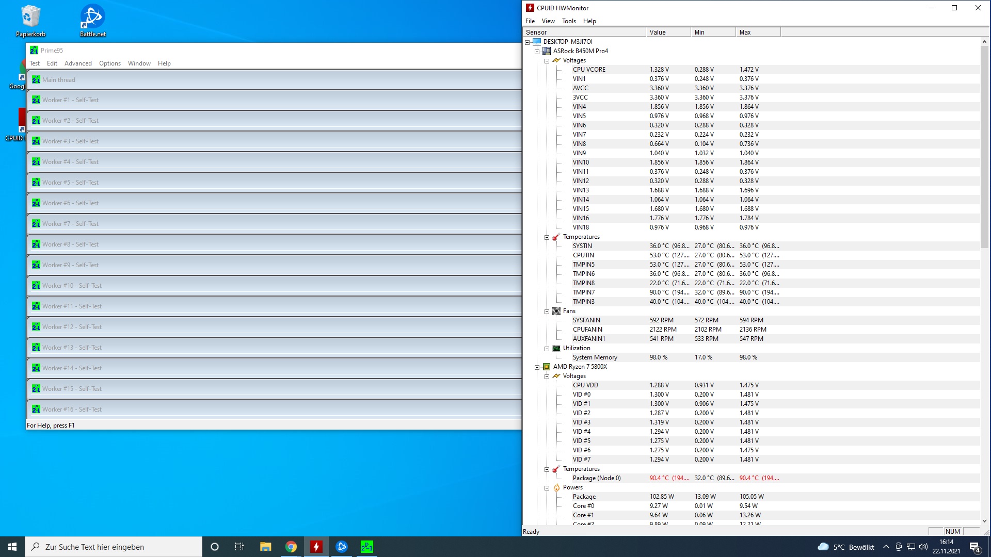
Task: Click the File Explorer taskbar icon
Action: [x=265, y=547]
